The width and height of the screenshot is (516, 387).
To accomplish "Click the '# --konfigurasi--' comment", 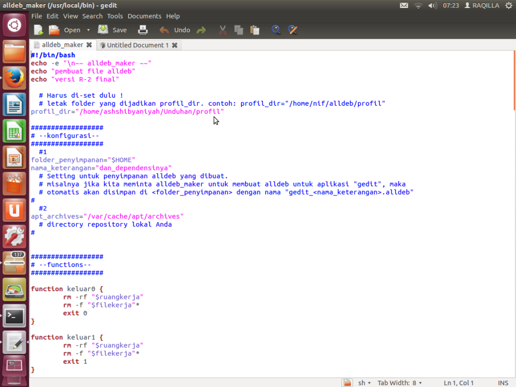I will [x=65, y=136].
